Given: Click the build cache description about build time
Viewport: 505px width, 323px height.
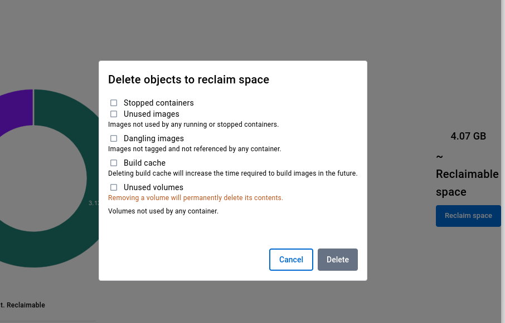Looking at the screenshot, I should (x=233, y=173).
